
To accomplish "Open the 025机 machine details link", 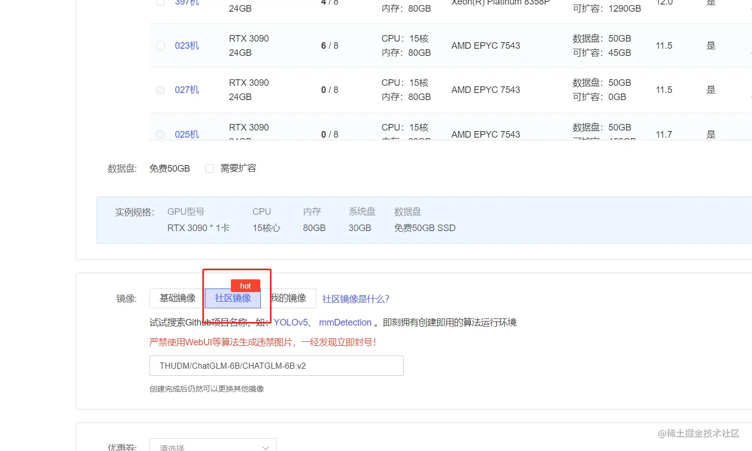I will 187,134.
